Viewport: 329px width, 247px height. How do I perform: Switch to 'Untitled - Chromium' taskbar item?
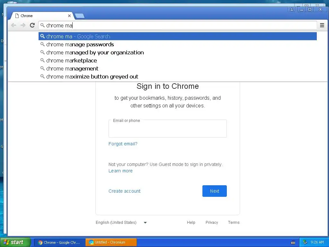[111, 242]
